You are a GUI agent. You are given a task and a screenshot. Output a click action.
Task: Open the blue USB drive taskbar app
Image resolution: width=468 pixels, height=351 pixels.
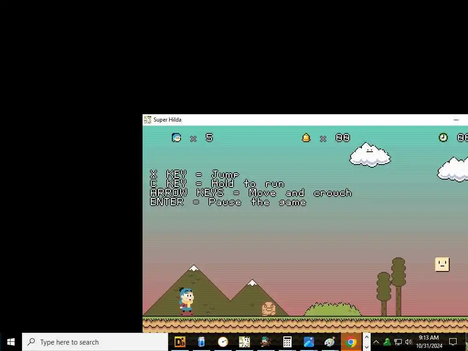201,342
